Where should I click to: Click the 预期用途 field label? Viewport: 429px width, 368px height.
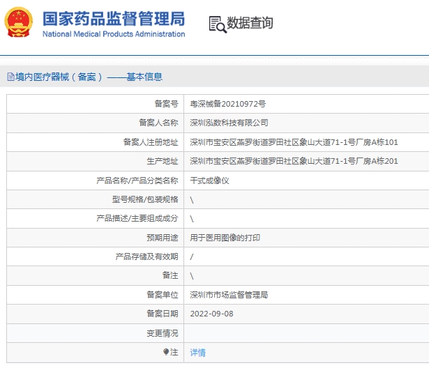coord(163,238)
